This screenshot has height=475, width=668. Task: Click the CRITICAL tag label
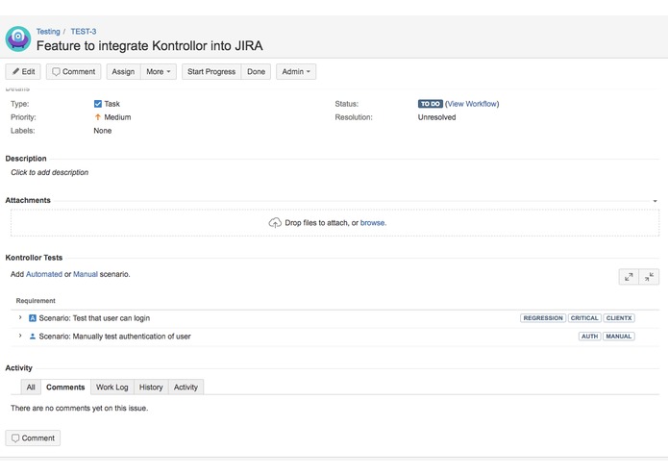coord(584,318)
